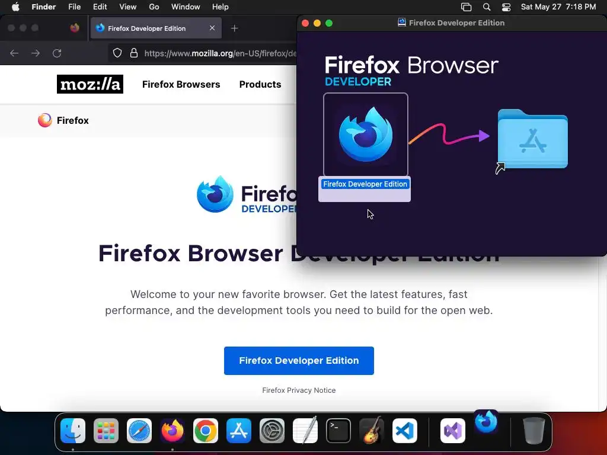Open the Window menu

click(186, 7)
